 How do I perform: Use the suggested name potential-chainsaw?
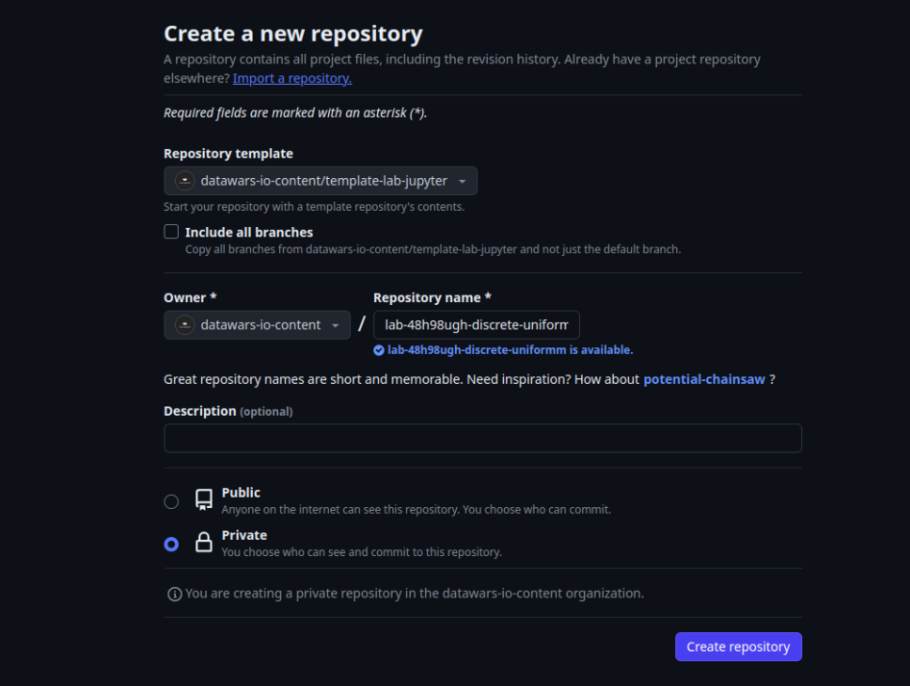click(704, 379)
